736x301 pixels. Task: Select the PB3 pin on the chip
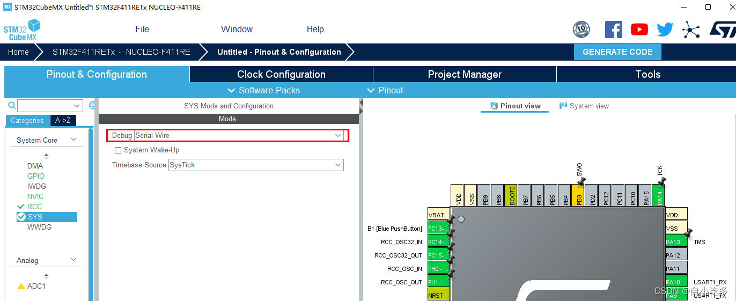(x=578, y=195)
